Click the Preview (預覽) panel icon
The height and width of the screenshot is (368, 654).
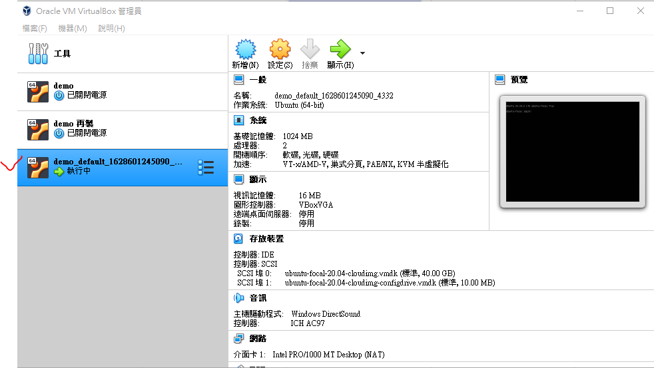coord(499,80)
